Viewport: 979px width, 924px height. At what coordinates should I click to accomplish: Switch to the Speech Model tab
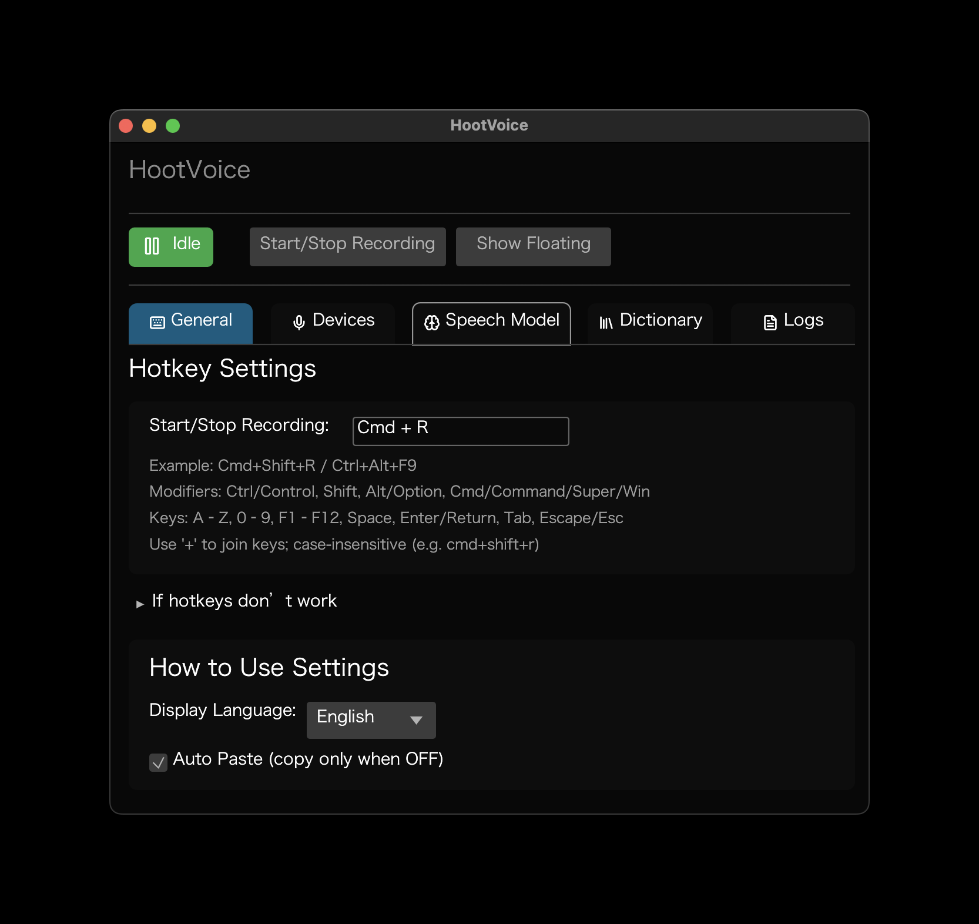502,320
